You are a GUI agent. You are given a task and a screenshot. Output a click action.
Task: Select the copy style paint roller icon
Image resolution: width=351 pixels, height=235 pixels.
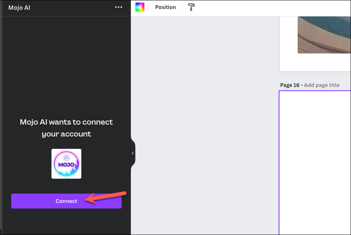click(x=191, y=7)
